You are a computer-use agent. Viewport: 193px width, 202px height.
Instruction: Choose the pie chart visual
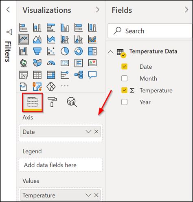pos(65,51)
